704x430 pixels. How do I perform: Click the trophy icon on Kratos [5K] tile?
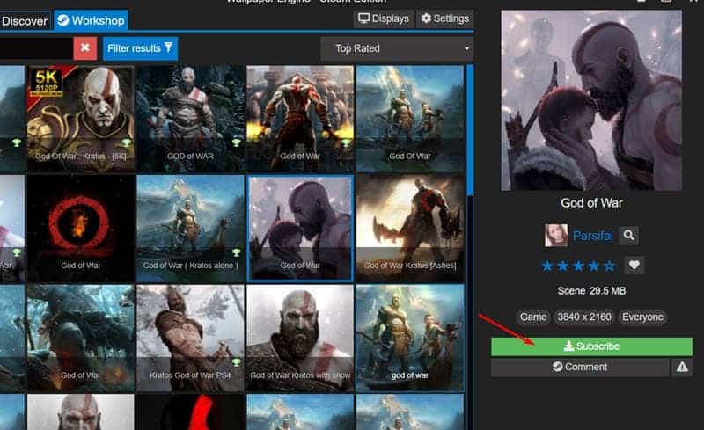(126, 142)
